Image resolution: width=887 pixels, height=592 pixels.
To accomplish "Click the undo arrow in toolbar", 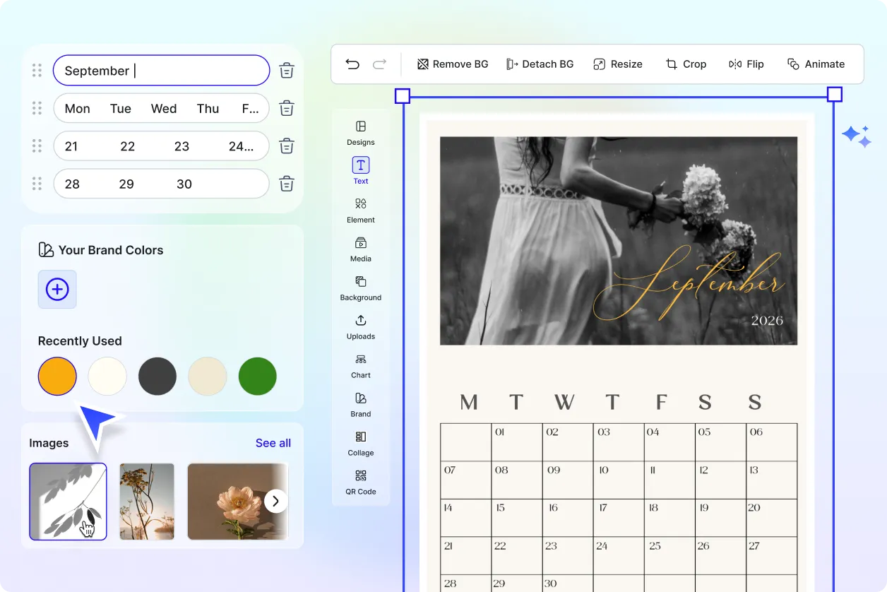I will pos(352,64).
